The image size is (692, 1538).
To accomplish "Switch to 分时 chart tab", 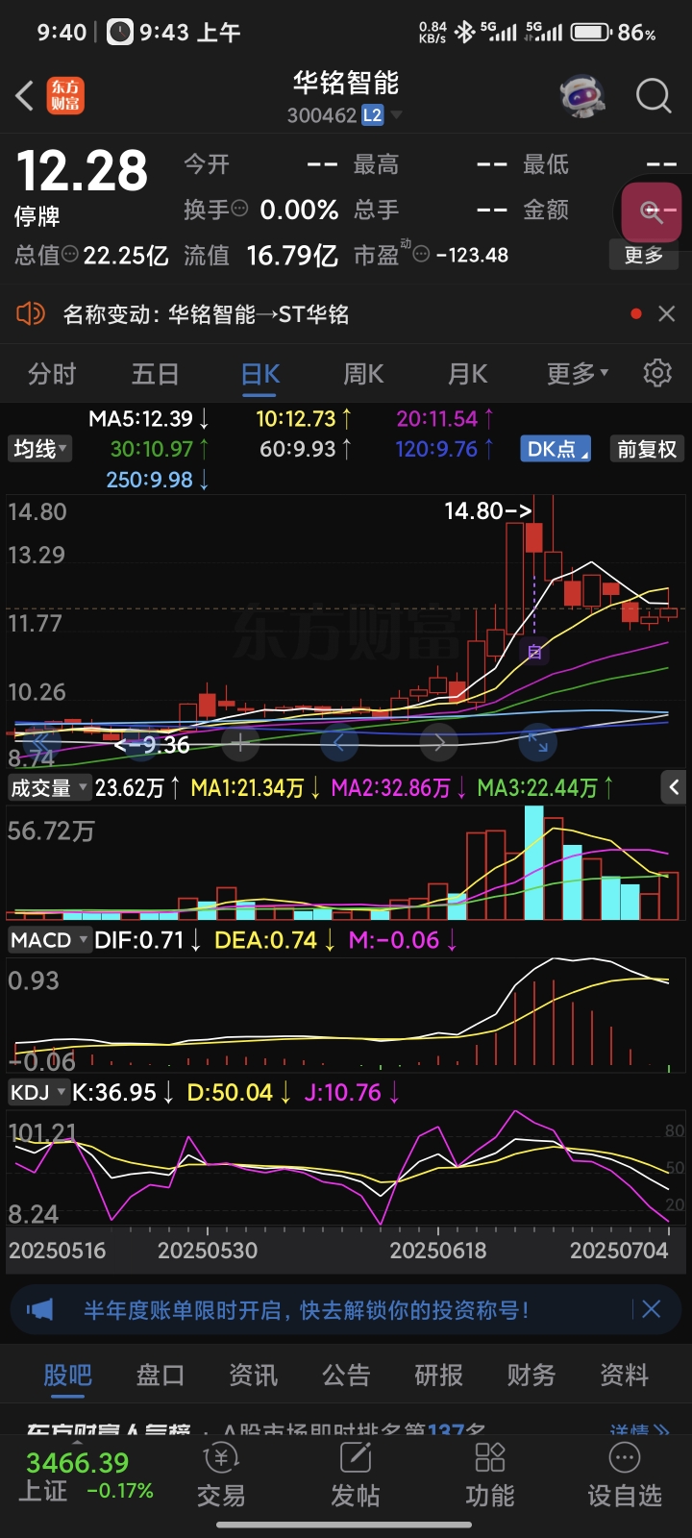I will (x=52, y=373).
